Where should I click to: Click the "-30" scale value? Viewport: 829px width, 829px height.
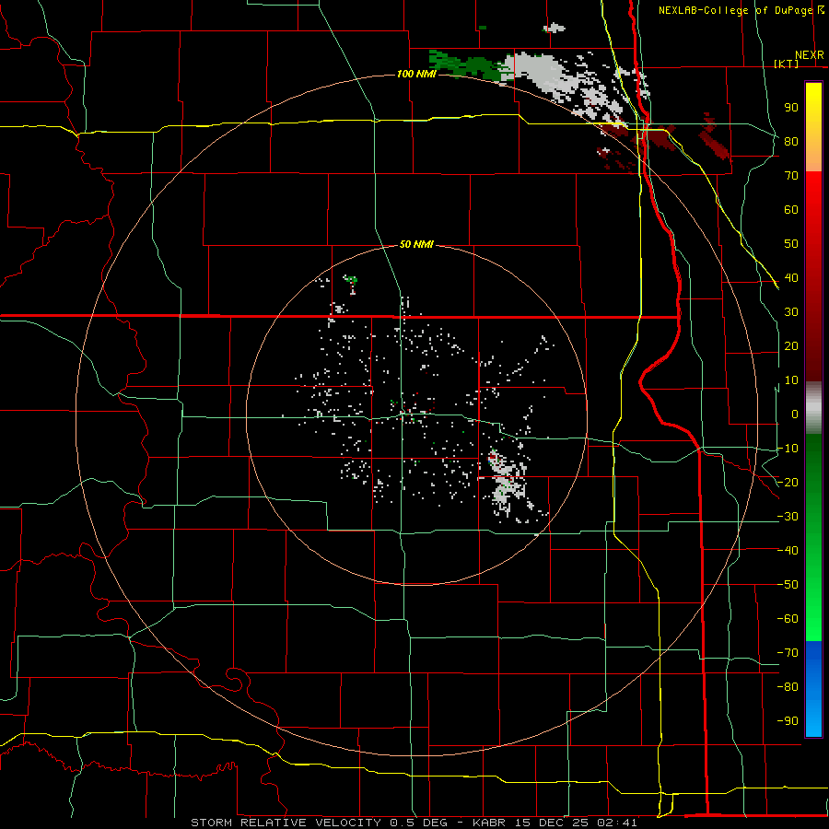tap(788, 517)
